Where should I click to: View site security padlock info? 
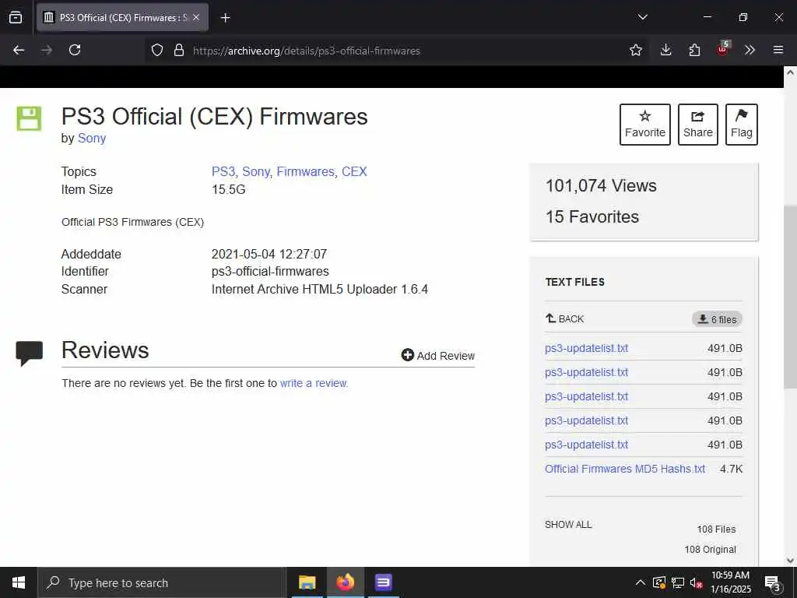click(x=179, y=50)
